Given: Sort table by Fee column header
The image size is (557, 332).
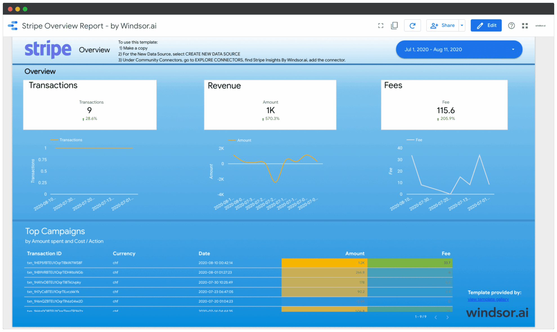Looking at the screenshot, I should coord(446,253).
